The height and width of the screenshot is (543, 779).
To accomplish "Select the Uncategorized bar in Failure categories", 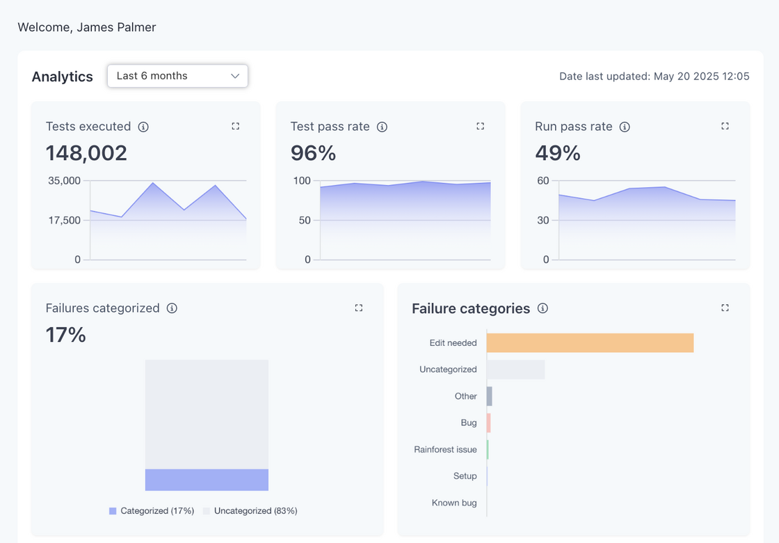I will coord(515,370).
